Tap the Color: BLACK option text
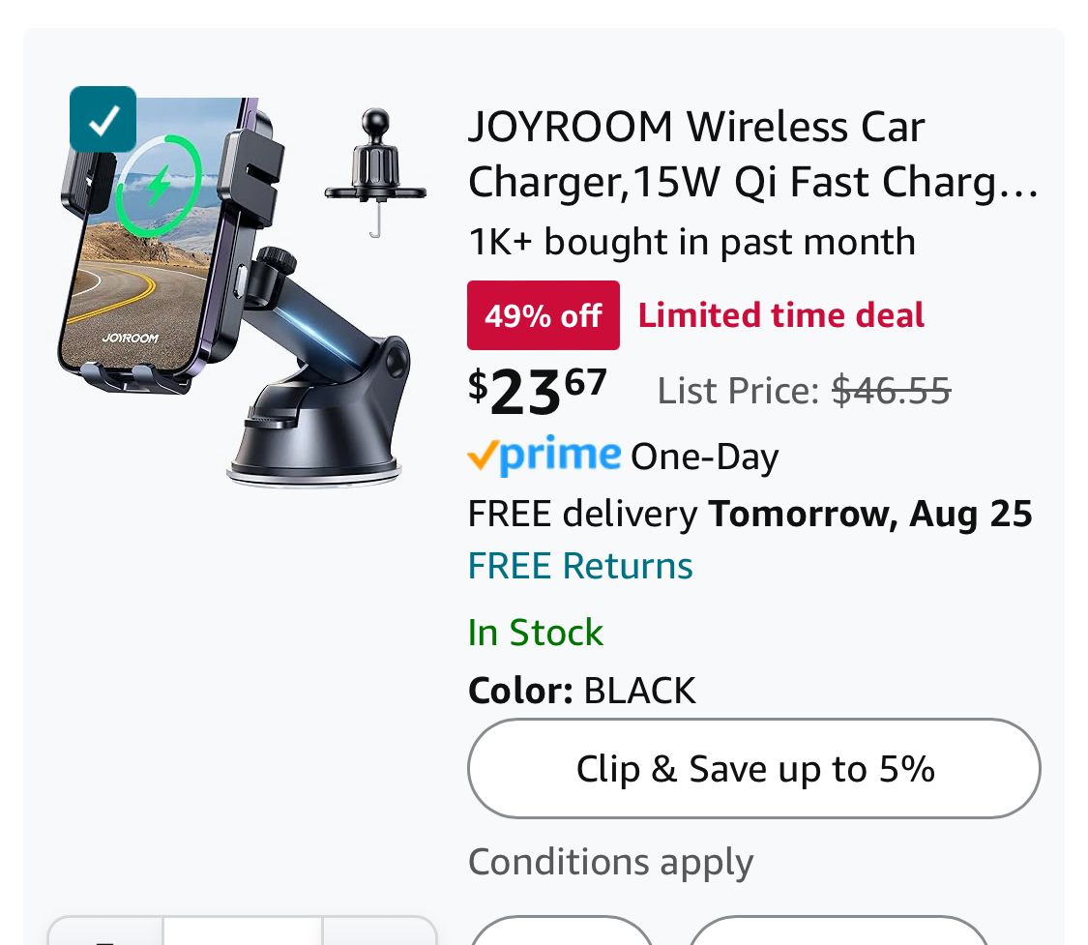 [x=581, y=691]
